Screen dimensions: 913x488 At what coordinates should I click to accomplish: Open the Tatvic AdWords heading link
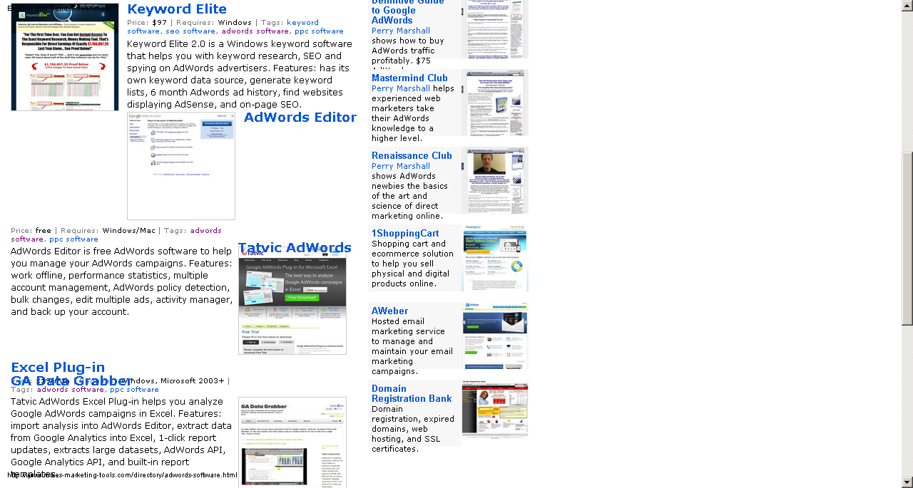point(295,248)
